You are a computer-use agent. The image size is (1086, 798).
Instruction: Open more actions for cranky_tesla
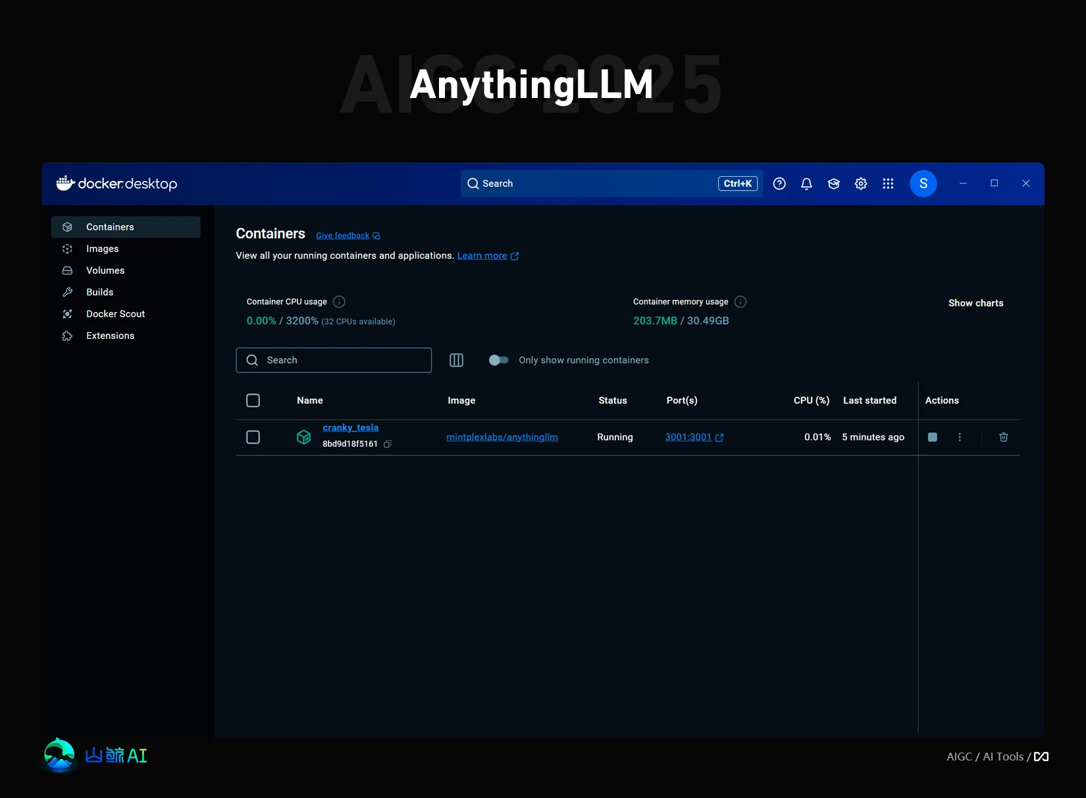click(960, 437)
